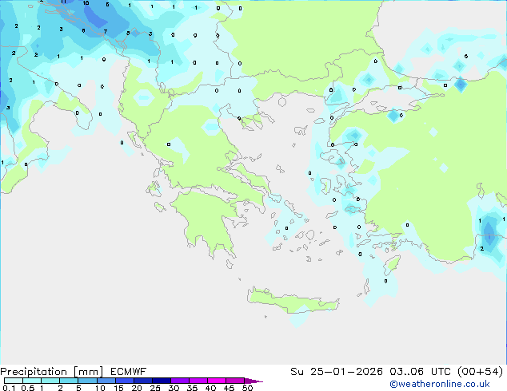Click the '10' precipitation value at map top
Image resolution: width=507 pixels, height=391 pixels.
click(86, 3)
